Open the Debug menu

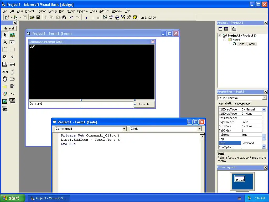coord(53,11)
